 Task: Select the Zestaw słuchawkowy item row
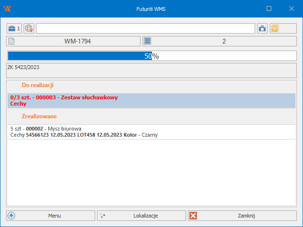pyautogui.click(x=151, y=100)
